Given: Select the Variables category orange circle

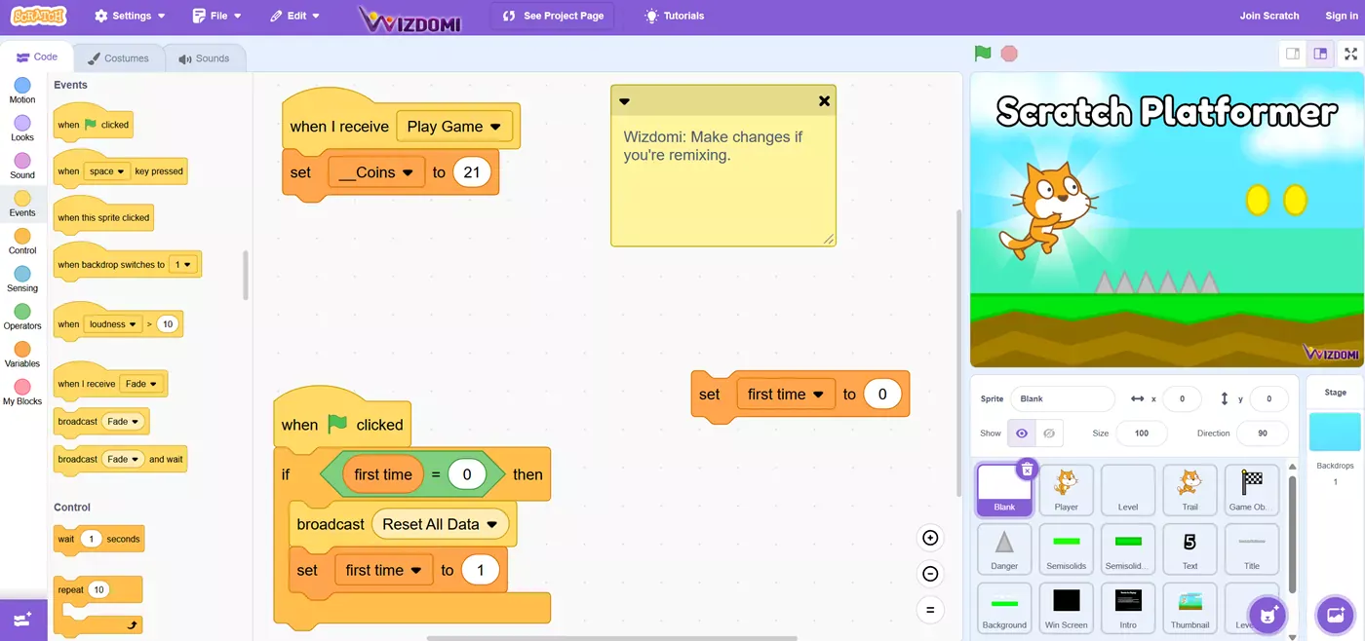Looking at the screenshot, I should click(x=22, y=349).
